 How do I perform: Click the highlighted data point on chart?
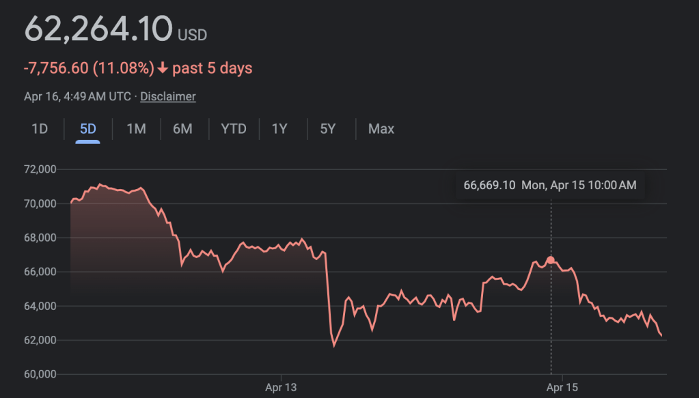click(x=551, y=260)
